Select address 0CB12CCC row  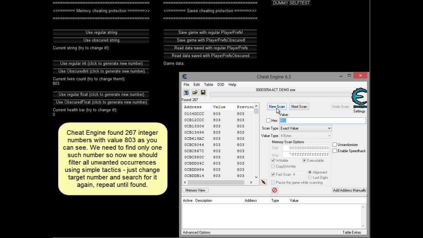pyautogui.click(x=218, y=120)
